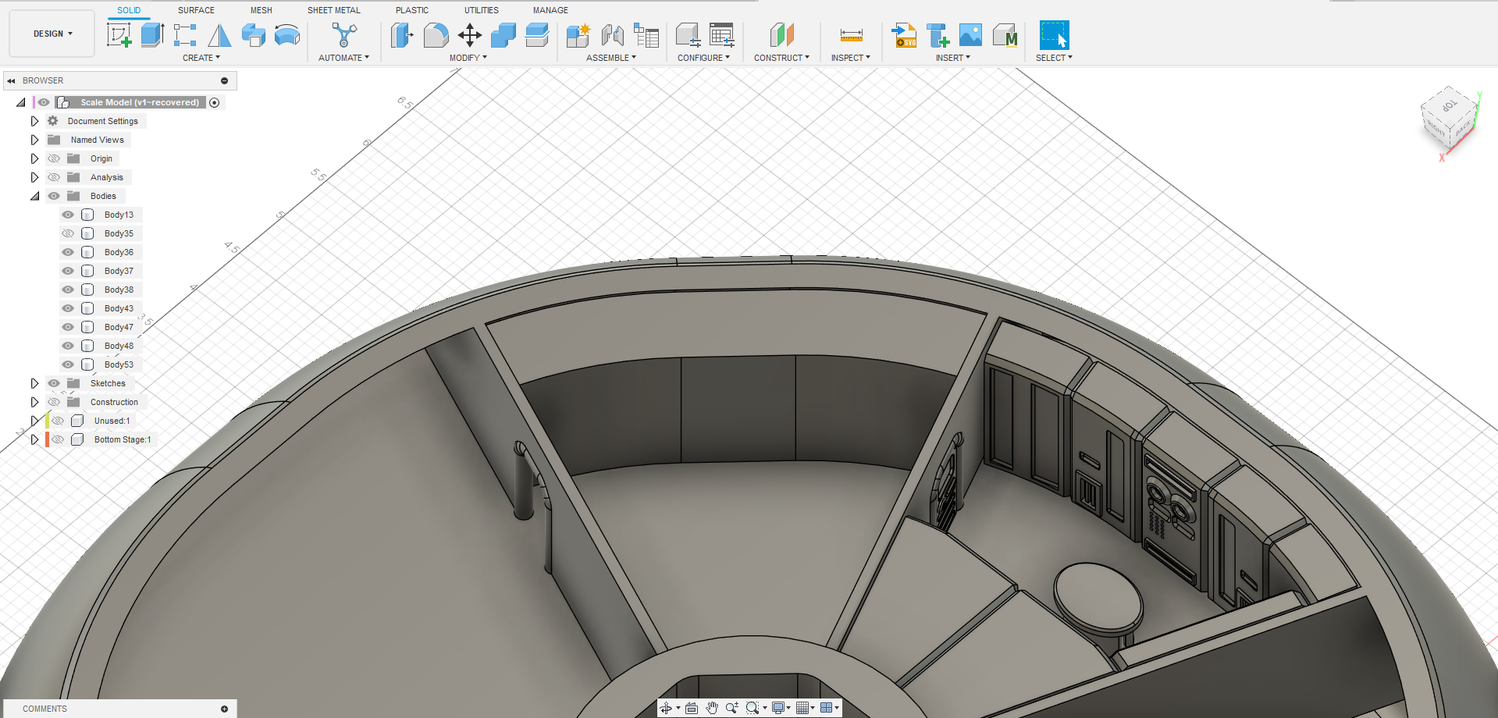Hide Body53 with the eye icon

tap(68, 364)
